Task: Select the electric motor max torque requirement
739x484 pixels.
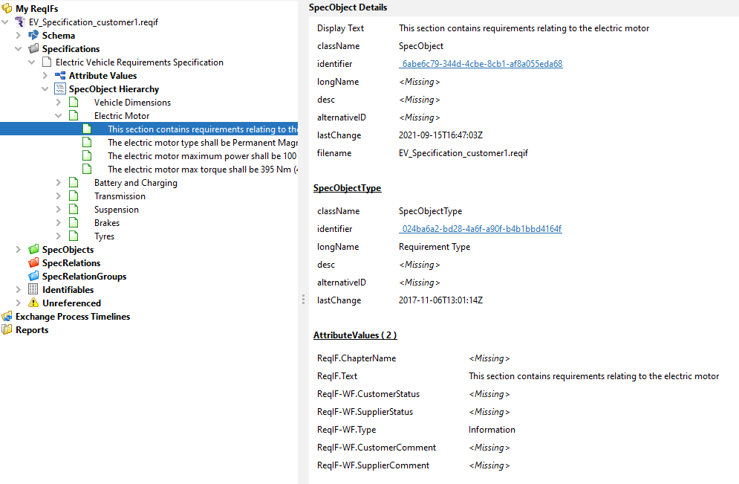Action: (202, 170)
